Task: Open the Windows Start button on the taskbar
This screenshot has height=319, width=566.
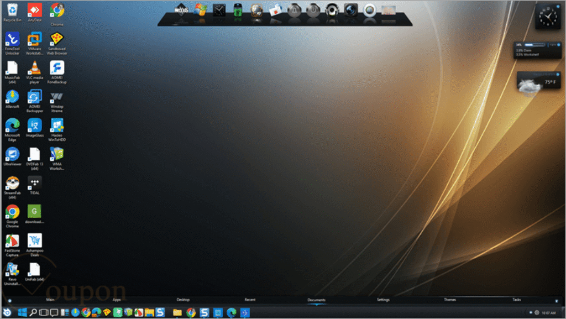Action: tap(22, 312)
